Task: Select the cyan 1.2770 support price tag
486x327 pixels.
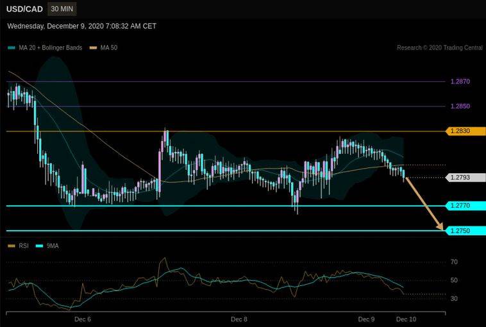Action: coord(465,206)
